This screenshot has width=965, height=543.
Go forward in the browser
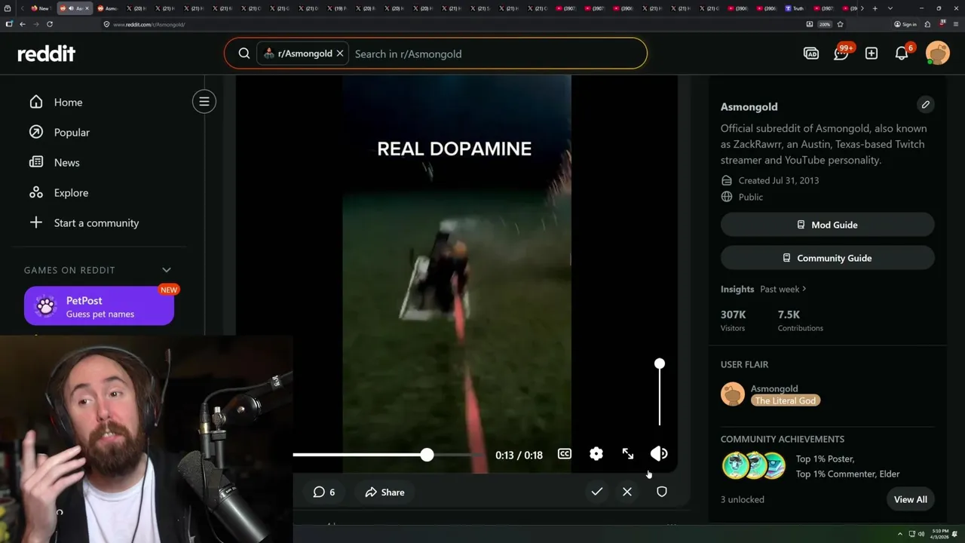pos(35,24)
